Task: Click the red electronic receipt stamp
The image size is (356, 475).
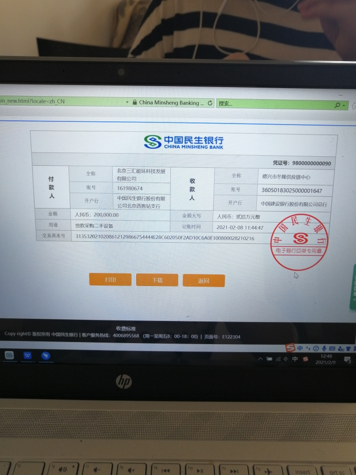Action: click(x=300, y=242)
